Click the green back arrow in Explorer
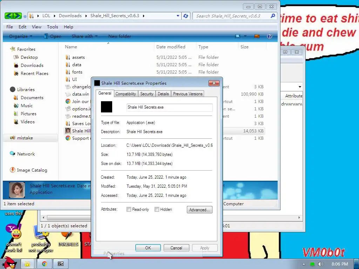Viewport: 359px width, 269px height. [9, 15]
